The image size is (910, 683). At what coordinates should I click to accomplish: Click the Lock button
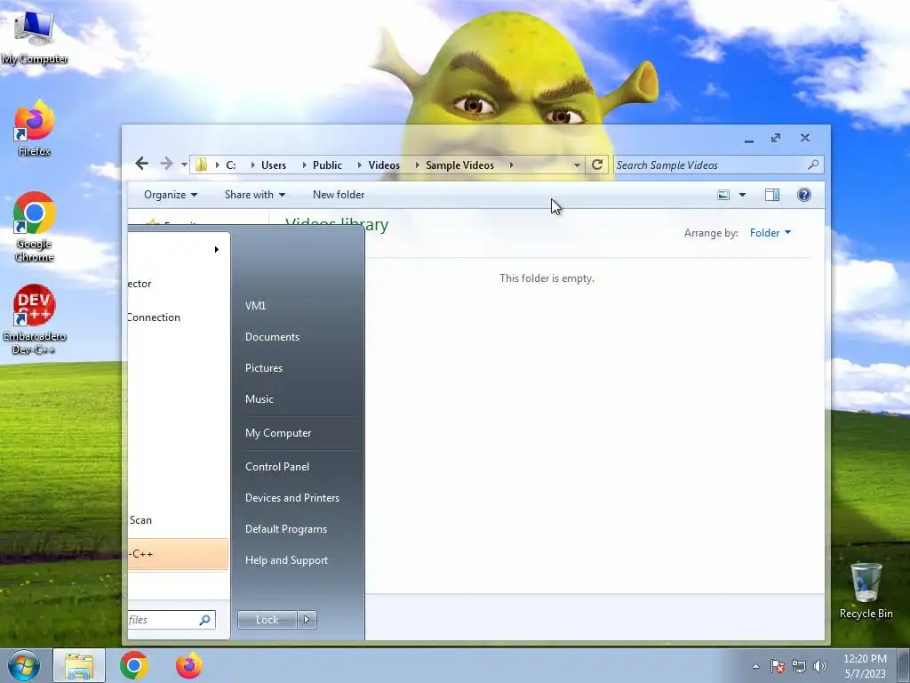267,620
